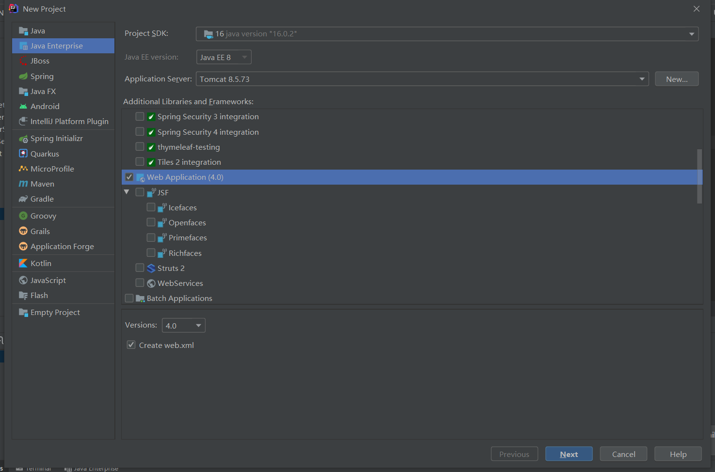Close the New Project dialog
Viewport: 715px width, 472px height.
pos(697,9)
